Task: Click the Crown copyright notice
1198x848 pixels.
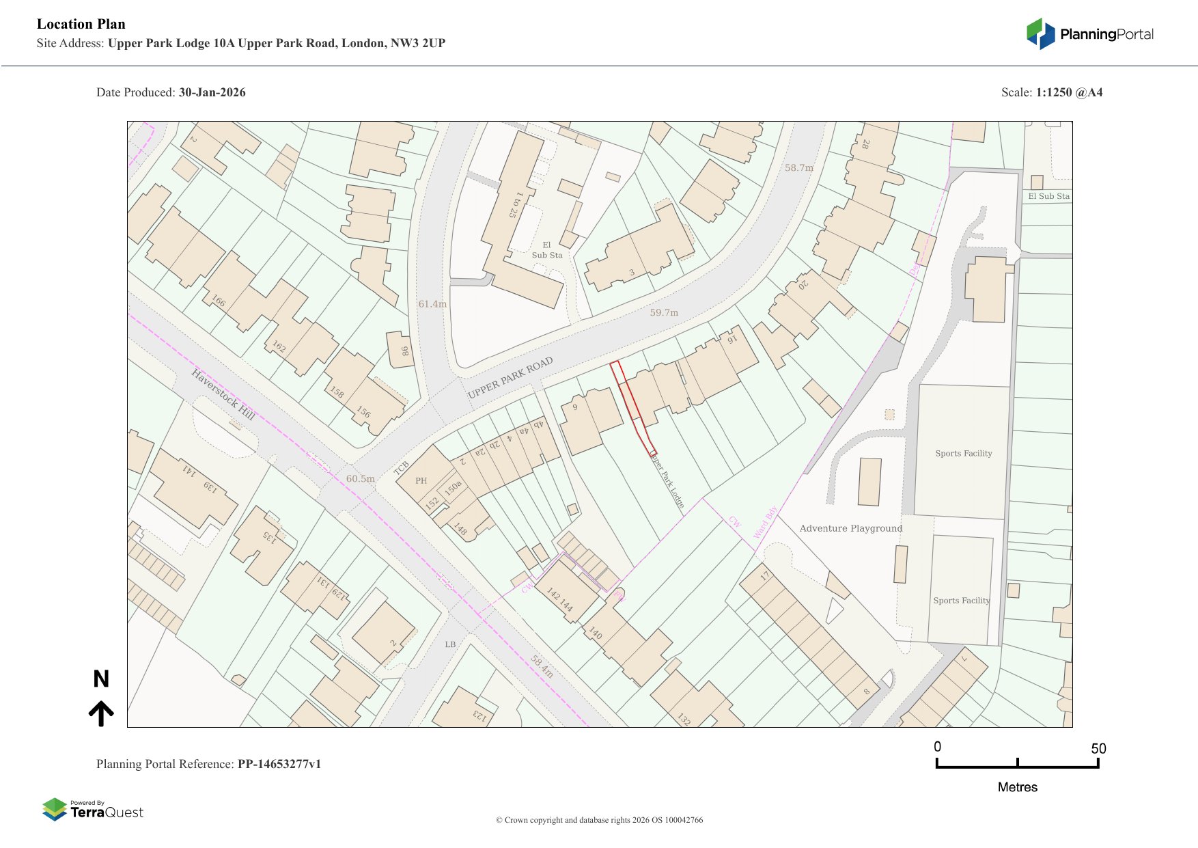Action: [x=599, y=820]
